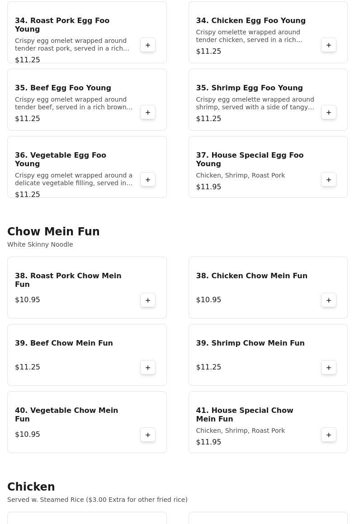The height and width of the screenshot is (524, 355).
Task: Add Chicken Chow Mein Fun to cart
Action: (x=329, y=300)
